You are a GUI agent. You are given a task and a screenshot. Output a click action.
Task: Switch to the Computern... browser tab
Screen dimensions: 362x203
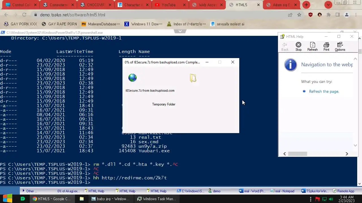pos(58,5)
